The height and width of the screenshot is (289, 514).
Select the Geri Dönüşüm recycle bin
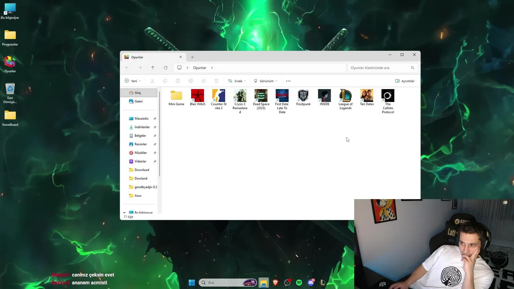tap(10, 93)
